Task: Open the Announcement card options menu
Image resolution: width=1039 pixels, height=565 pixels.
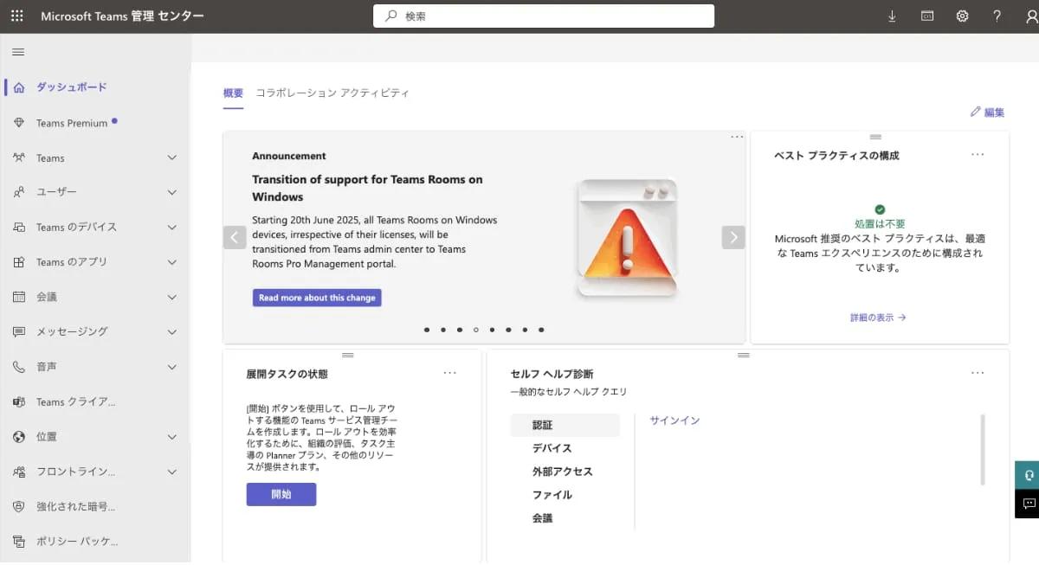Action: pos(736,137)
